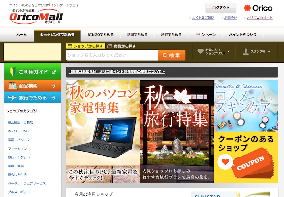This screenshot has height=197, width=284.
Task: Expand the お気に入りショップリスト dropdown
Action: click(x=229, y=51)
